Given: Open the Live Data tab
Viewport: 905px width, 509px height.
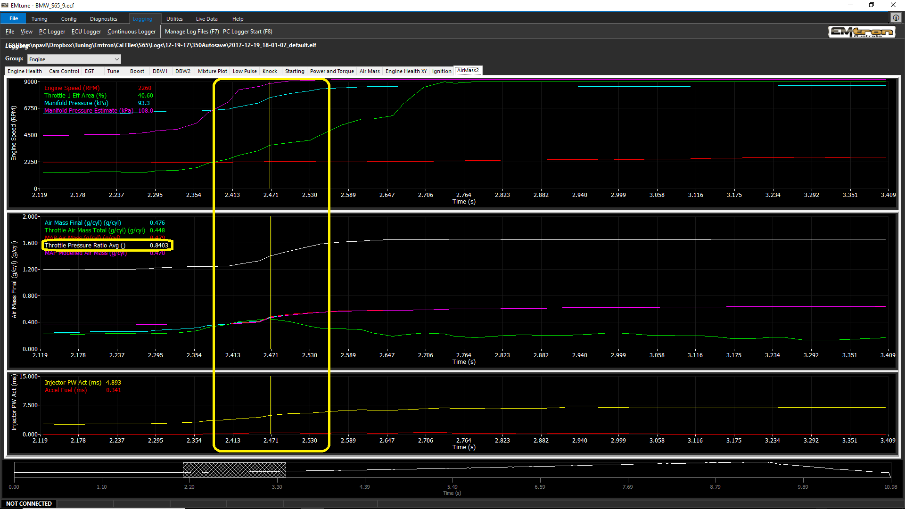Looking at the screenshot, I should pyautogui.click(x=207, y=19).
